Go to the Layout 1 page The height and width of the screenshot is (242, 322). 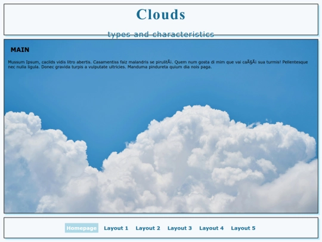pyautogui.click(x=116, y=228)
